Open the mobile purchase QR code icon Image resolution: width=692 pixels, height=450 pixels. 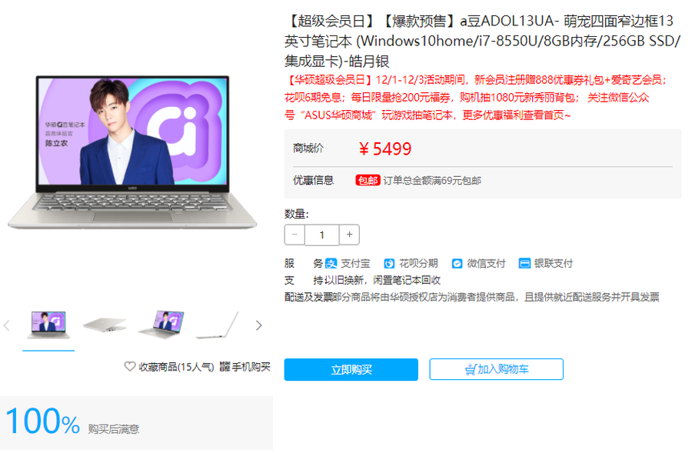tap(225, 366)
